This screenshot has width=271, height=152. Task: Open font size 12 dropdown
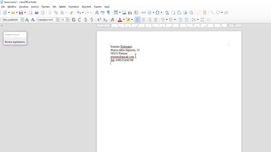coord(67,20)
